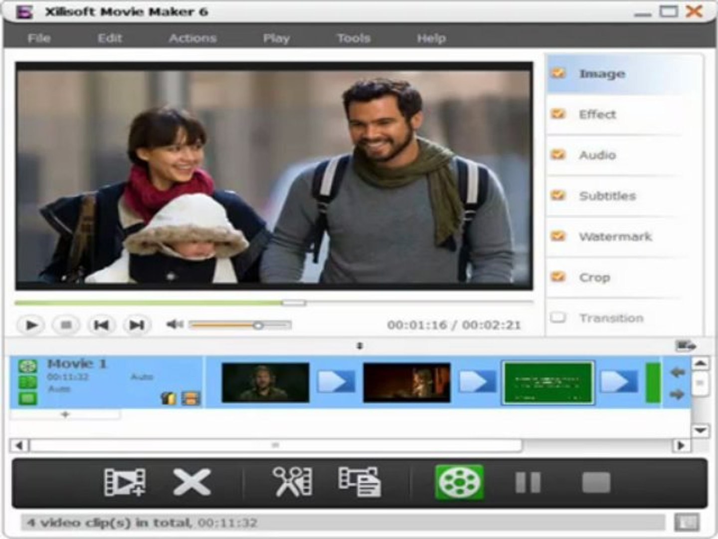Image resolution: width=718 pixels, height=539 pixels.
Task: Click the transition arrow after the second clip
Action: 477,382
